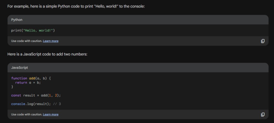Click "Use code with caution." under JavaScript block
The image size is (274, 123).
pos(27,114)
